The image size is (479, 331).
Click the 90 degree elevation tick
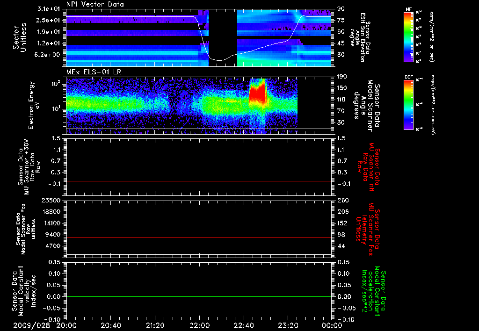[x=341, y=9]
